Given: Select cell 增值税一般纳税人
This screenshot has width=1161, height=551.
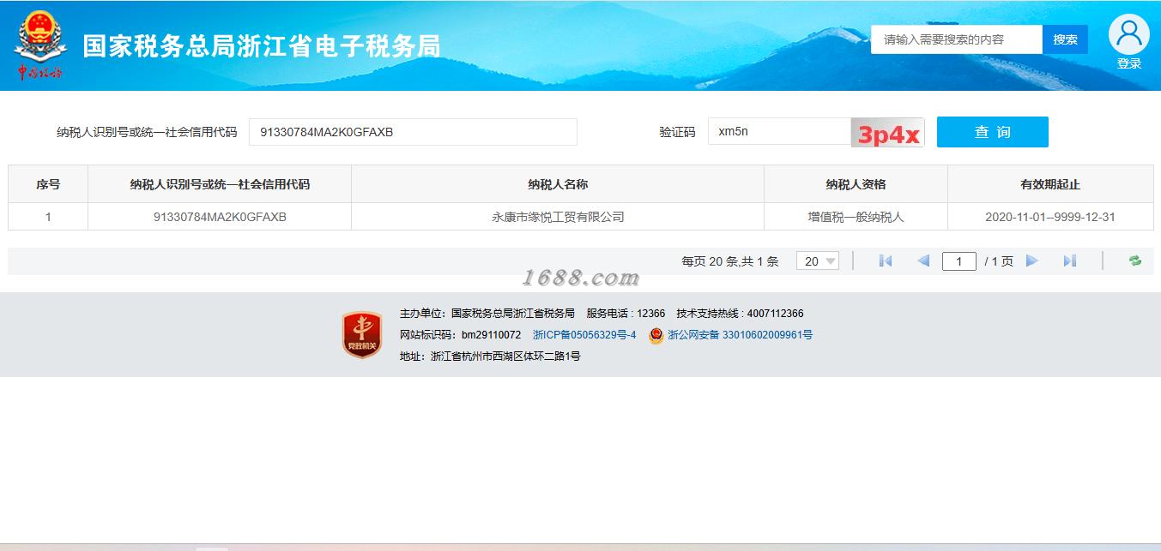Looking at the screenshot, I should click(856, 217).
